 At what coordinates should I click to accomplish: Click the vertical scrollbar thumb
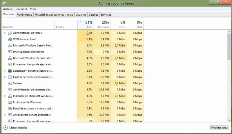(x=229, y=47)
